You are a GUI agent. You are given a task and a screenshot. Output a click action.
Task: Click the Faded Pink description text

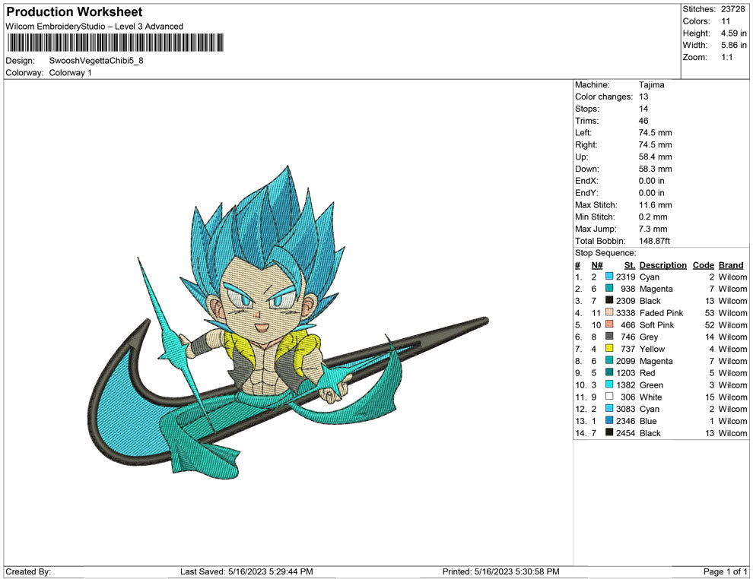[x=661, y=313]
